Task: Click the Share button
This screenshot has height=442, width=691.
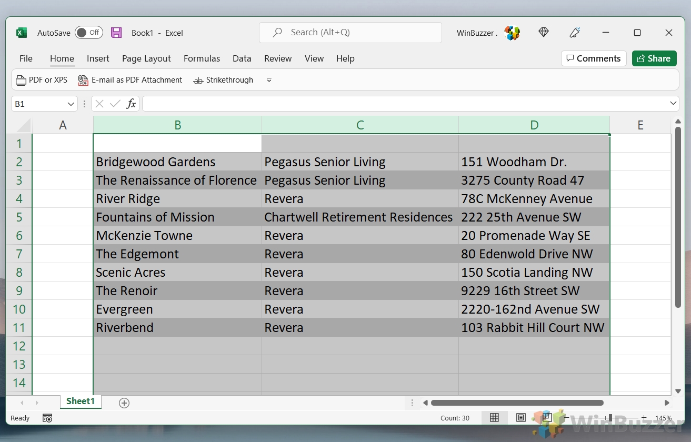Action: click(x=654, y=58)
